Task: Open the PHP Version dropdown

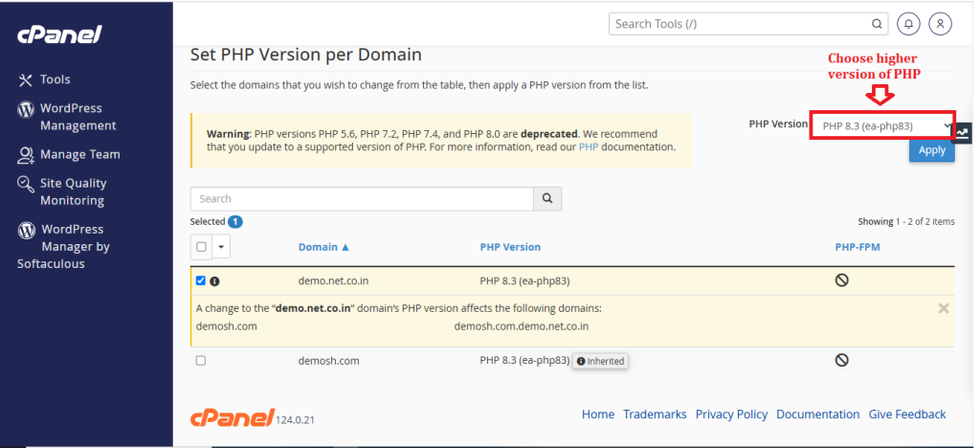Action: pyautogui.click(x=882, y=125)
